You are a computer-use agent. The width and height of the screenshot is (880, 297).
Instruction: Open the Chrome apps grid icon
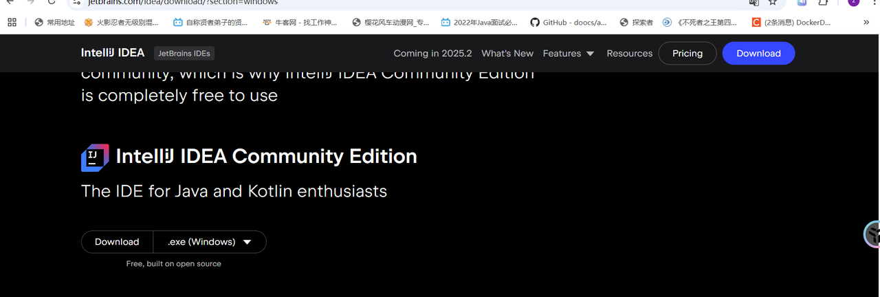12,22
